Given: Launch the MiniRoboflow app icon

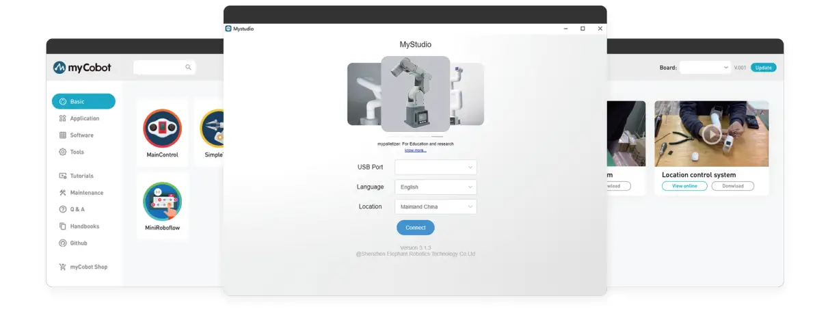Looking at the screenshot, I should pyautogui.click(x=162, y=202).
